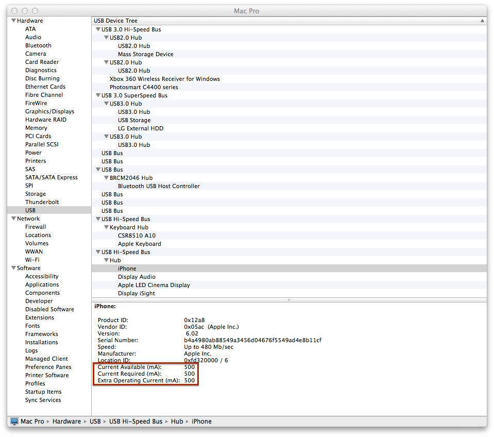Select LG External HDD device

[x=141, y=128]
